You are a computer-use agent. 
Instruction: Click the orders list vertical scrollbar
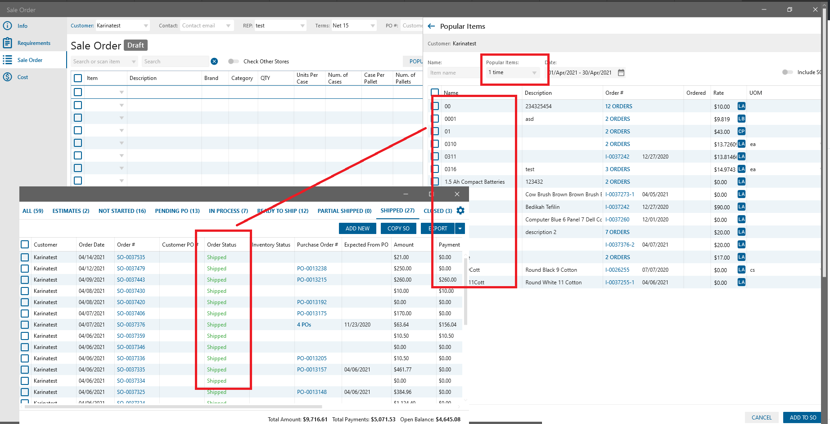(465, 292)
